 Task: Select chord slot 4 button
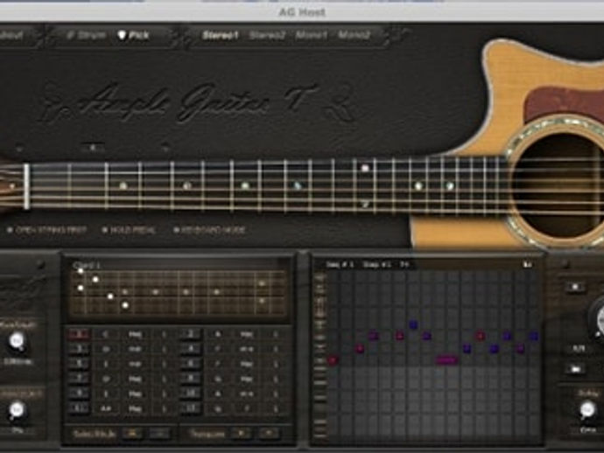tap(190, 349)
